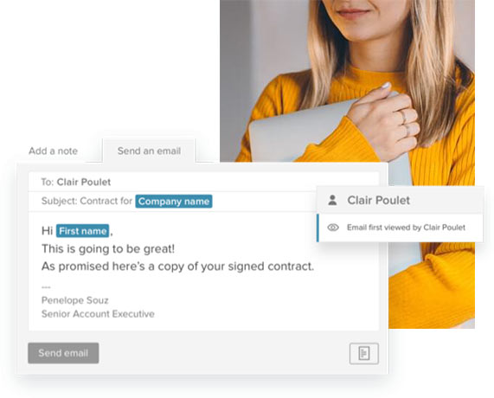Click the 'This is going to be great!' line
The height and width of the screenshot is (398, 494).
click(108, 249)
